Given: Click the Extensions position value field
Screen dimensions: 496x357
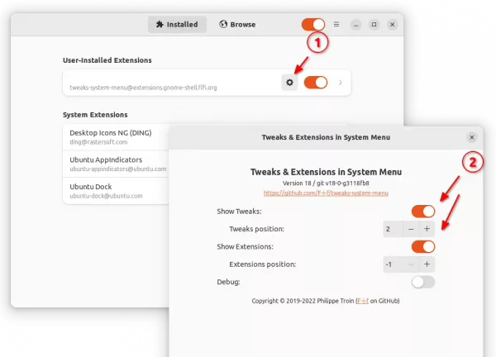Looking at the screenshot, I should 393,264.
